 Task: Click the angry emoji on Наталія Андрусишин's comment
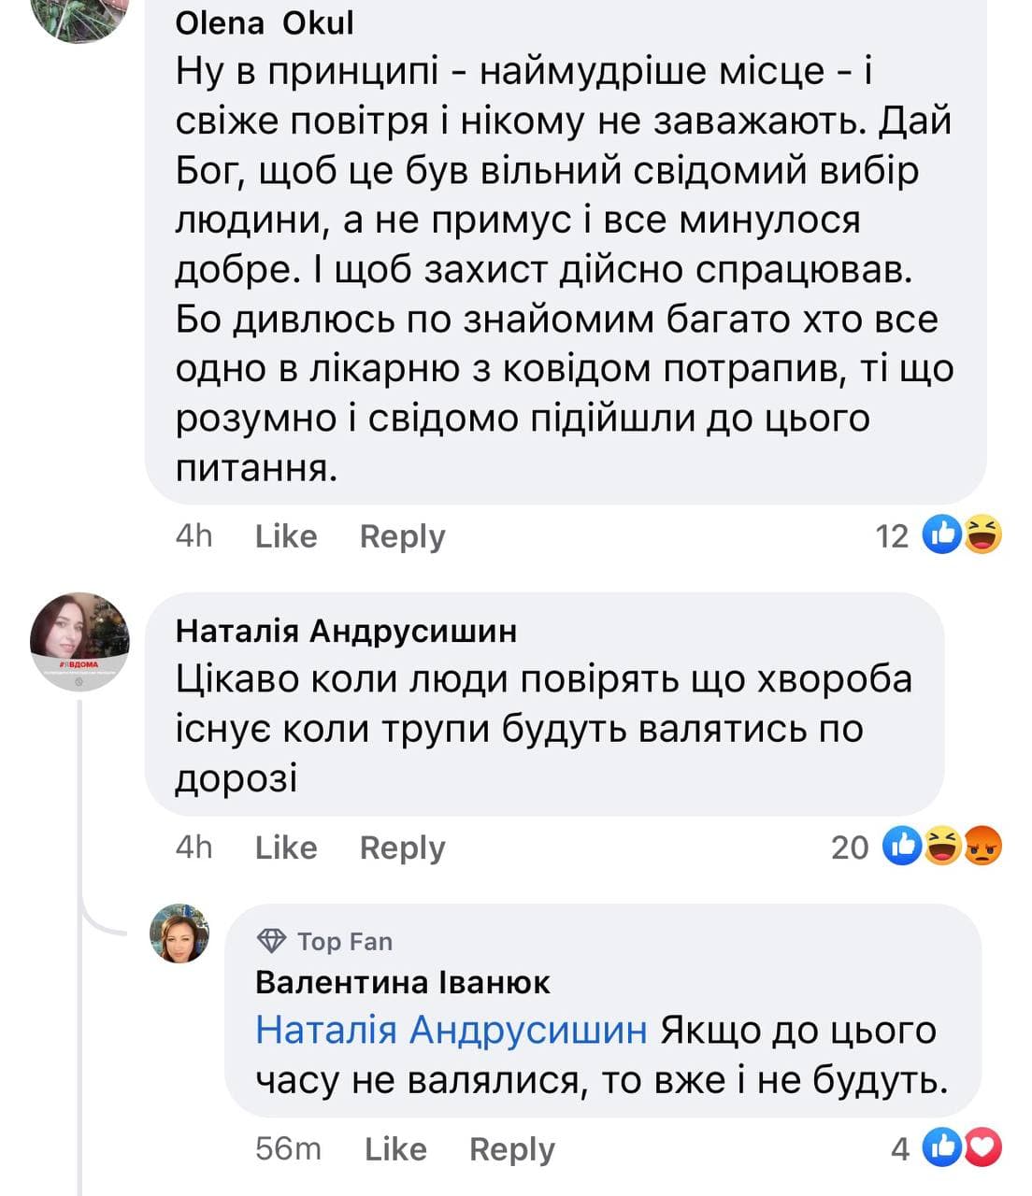click(982, 847)
